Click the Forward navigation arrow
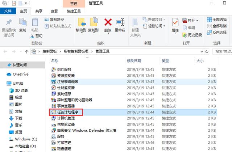232x152 pixels. click(14, 51)
